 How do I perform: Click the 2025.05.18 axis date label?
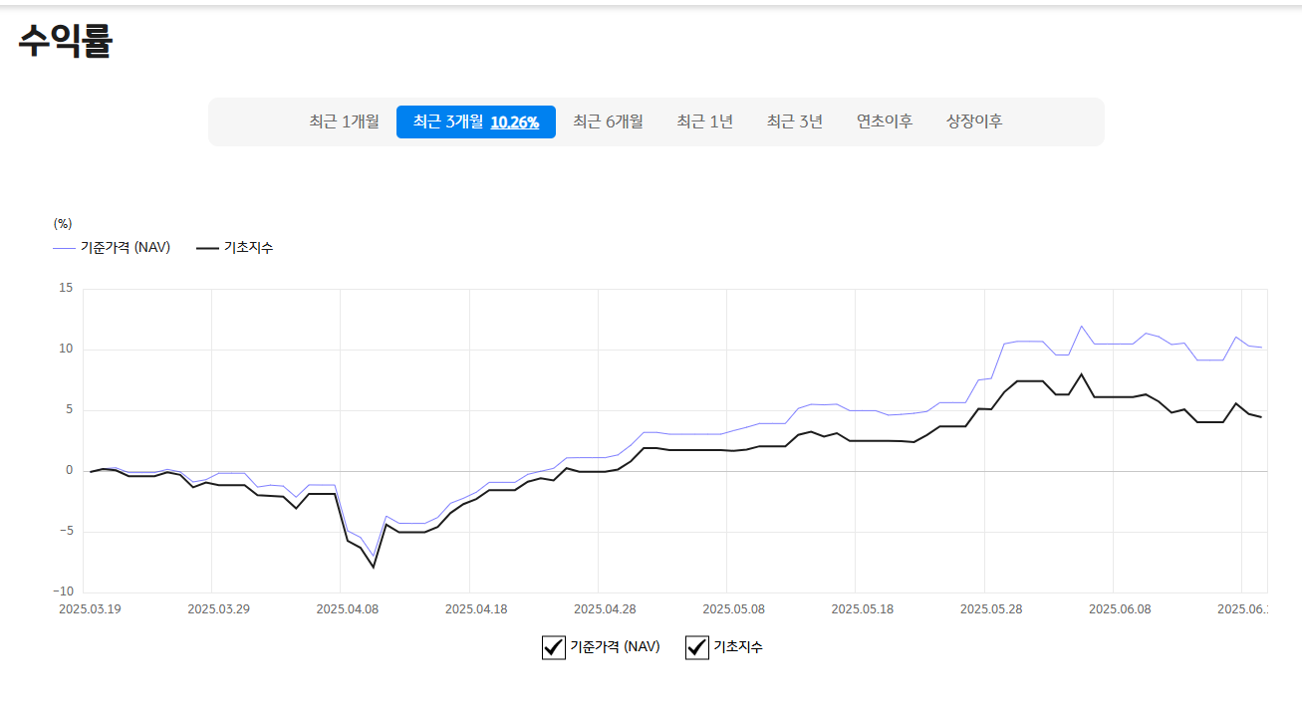tap(863, 609)
